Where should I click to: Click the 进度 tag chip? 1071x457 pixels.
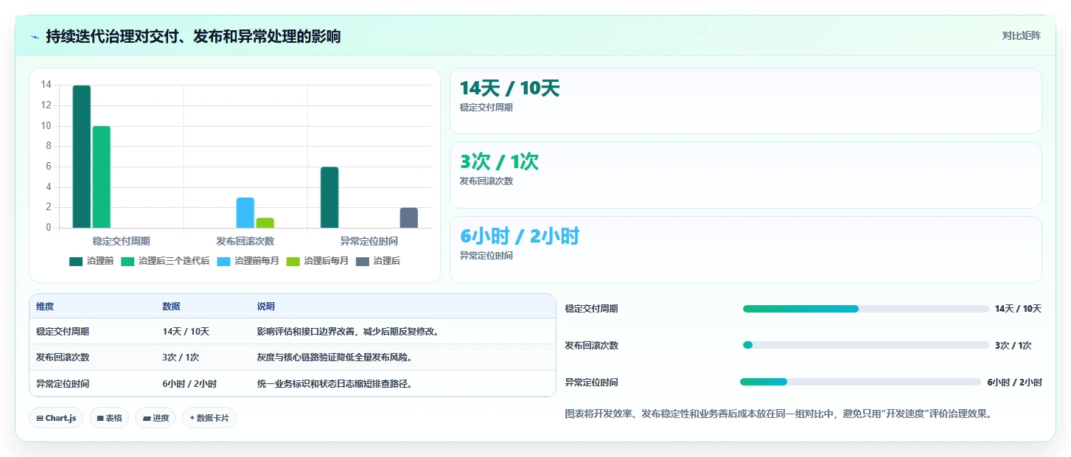pos(156,418)
